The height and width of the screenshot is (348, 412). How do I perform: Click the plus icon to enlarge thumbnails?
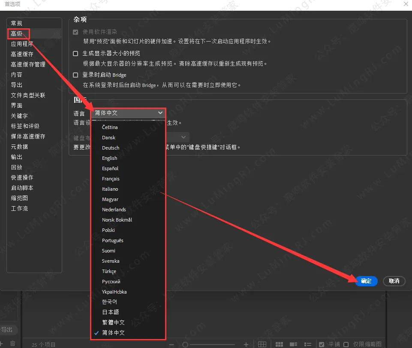pyautogui.click(x=246, y=345)
